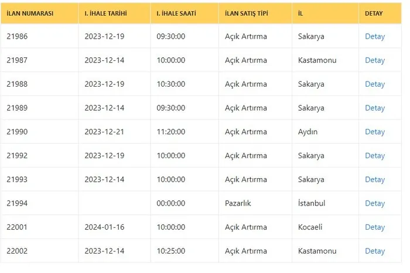Open Detay link for Kocaeli listing 22001

point(375,227)
